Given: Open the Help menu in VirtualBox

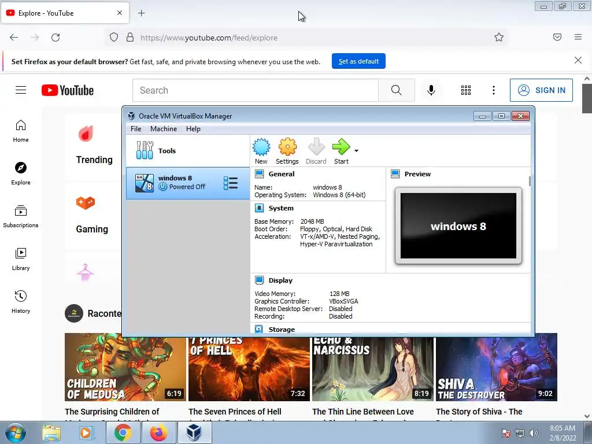Looking at the screenshot, I should click(x=193, y=129).
